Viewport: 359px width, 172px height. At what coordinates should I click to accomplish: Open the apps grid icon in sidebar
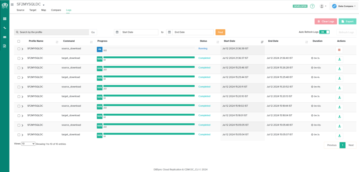[x=5, y=19]
